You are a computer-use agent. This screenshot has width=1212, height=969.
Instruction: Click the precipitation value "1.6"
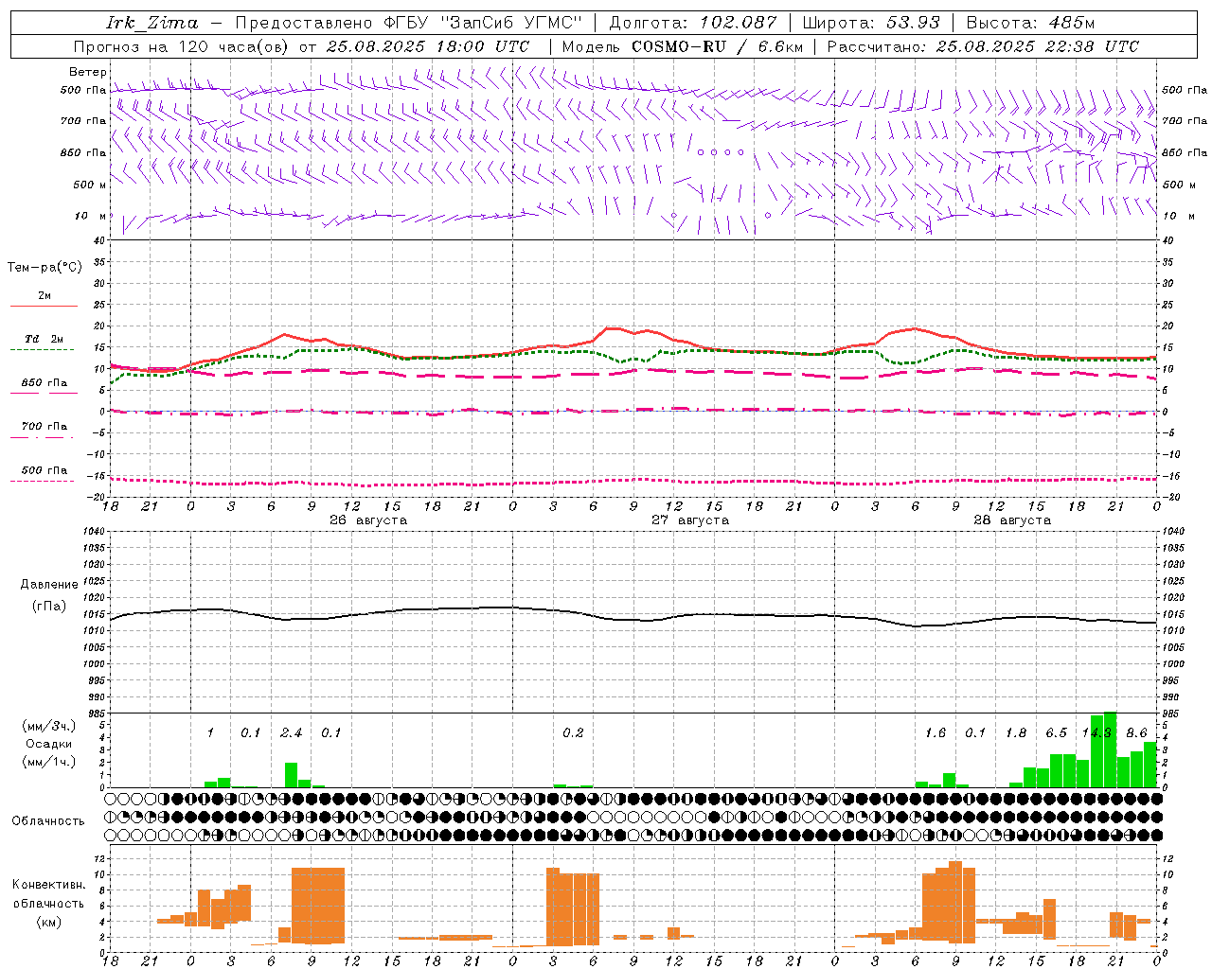936,732
